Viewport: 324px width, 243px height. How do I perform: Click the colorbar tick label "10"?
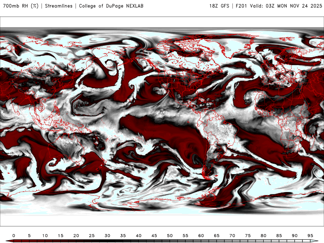pyautogui.click(x=45, y=236)
